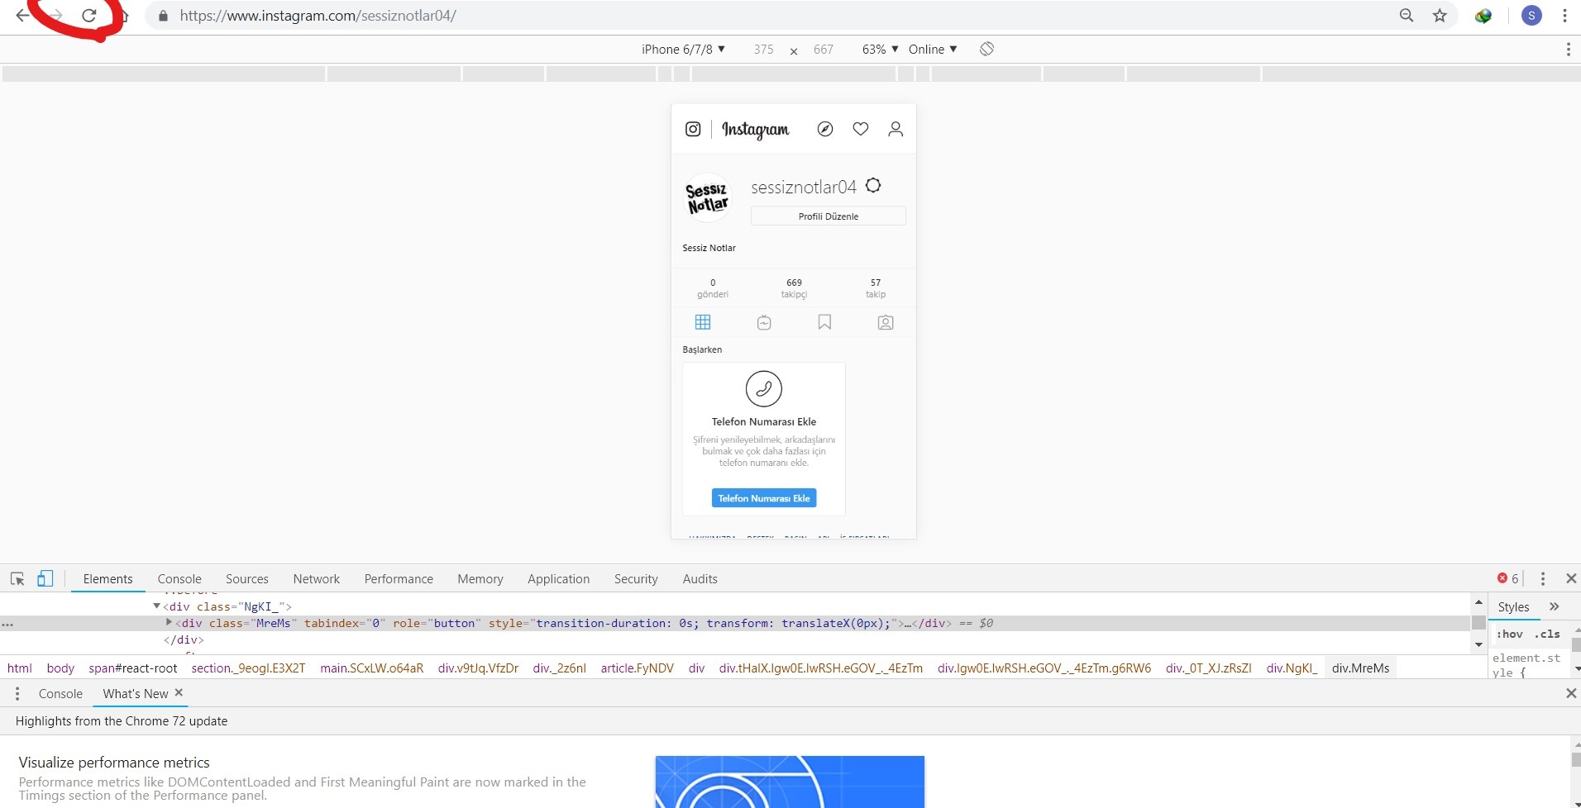Screen dimensions: 1581x808
Task: Click the DevTools error count indicator
Action: coord(1507,578)
